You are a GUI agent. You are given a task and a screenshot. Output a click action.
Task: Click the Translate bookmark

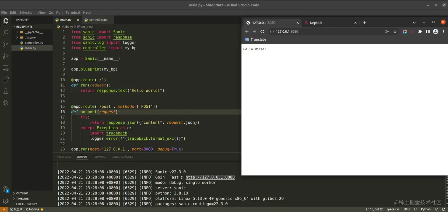point(255,39)
